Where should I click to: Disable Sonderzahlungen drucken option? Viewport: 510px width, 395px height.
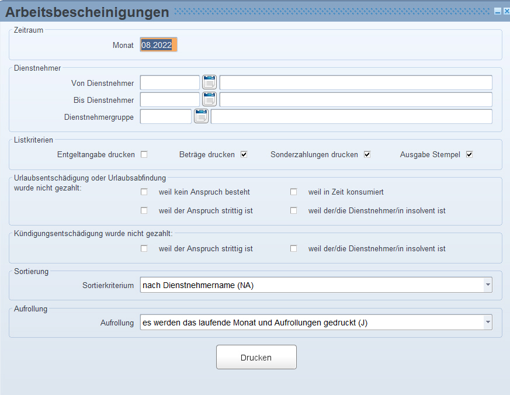367,155
